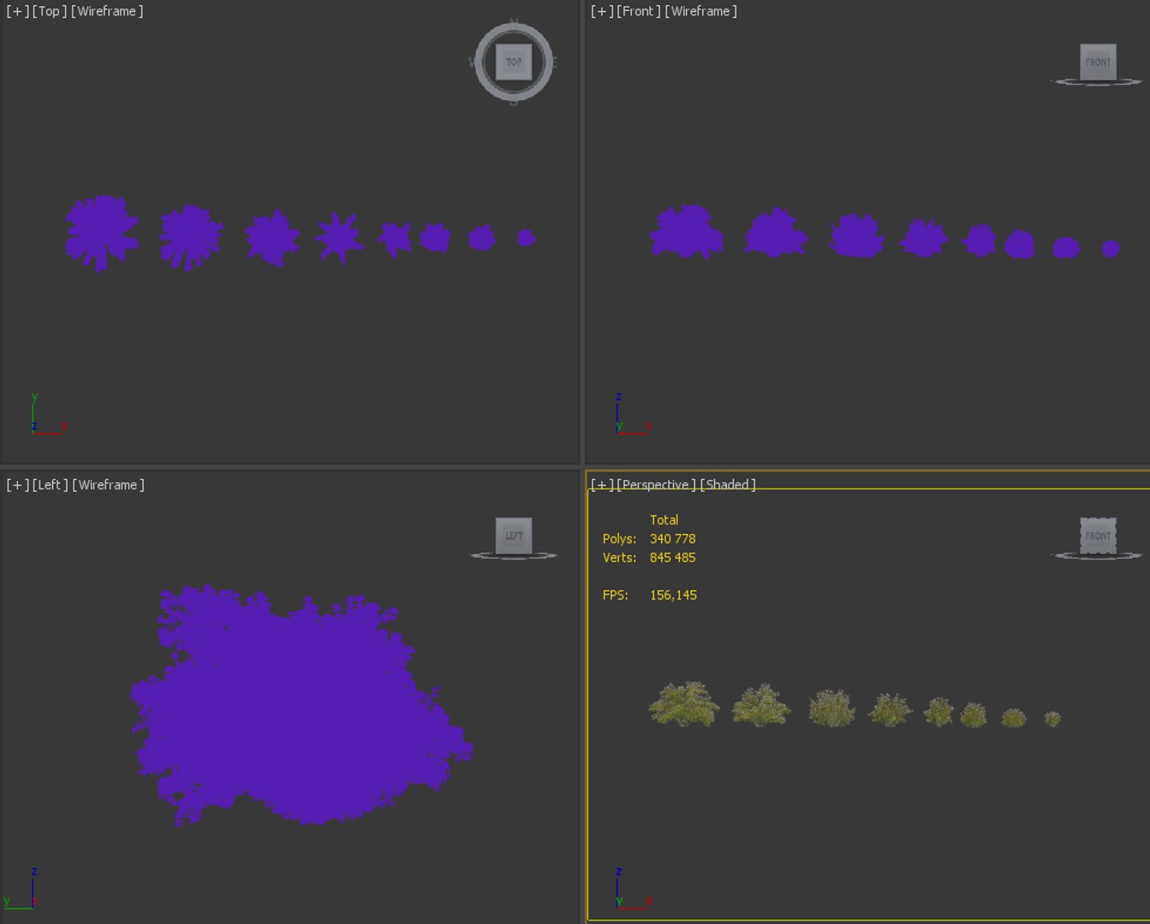Click the FRONT ViewCube in Front viewport
Image resolution: width=1150 pixels, height=924 pixels.
point(1098,62)
